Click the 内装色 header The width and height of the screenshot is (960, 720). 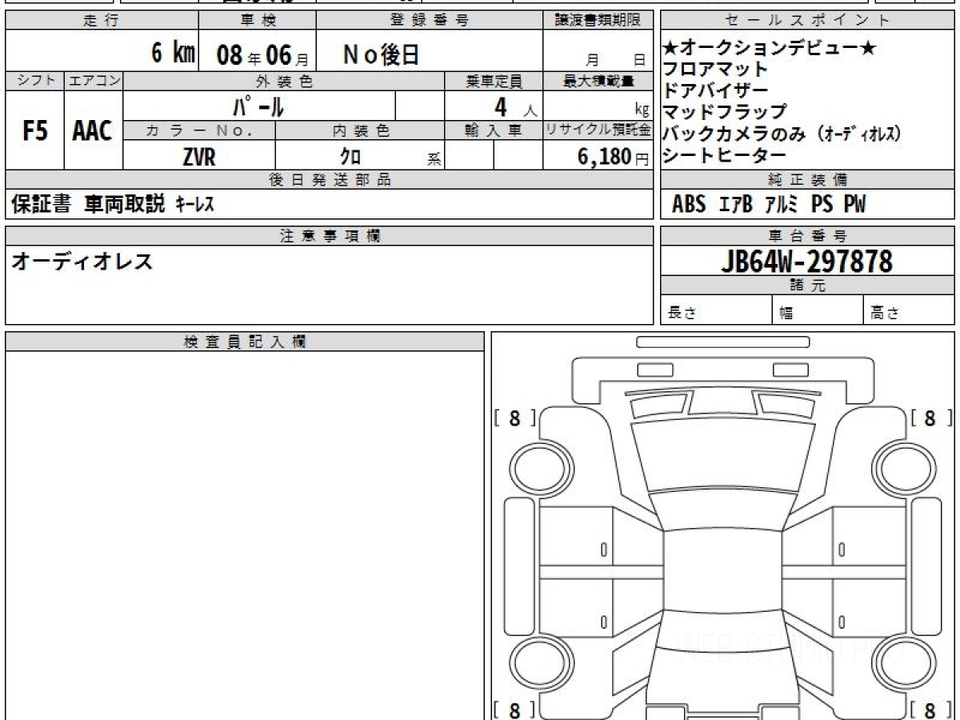coord(360,130)
